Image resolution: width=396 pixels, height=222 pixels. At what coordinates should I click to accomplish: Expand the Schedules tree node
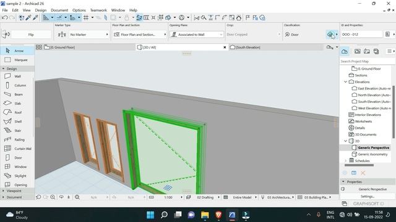[x=345, y=160]
